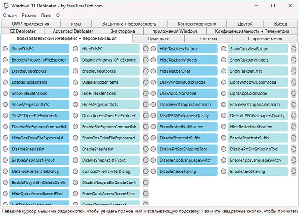Select the HideQuickAccessRecentFiles radio button
The width and height of the screenshot is (299, 216).
pyautogui.click(x=5, y=194)
